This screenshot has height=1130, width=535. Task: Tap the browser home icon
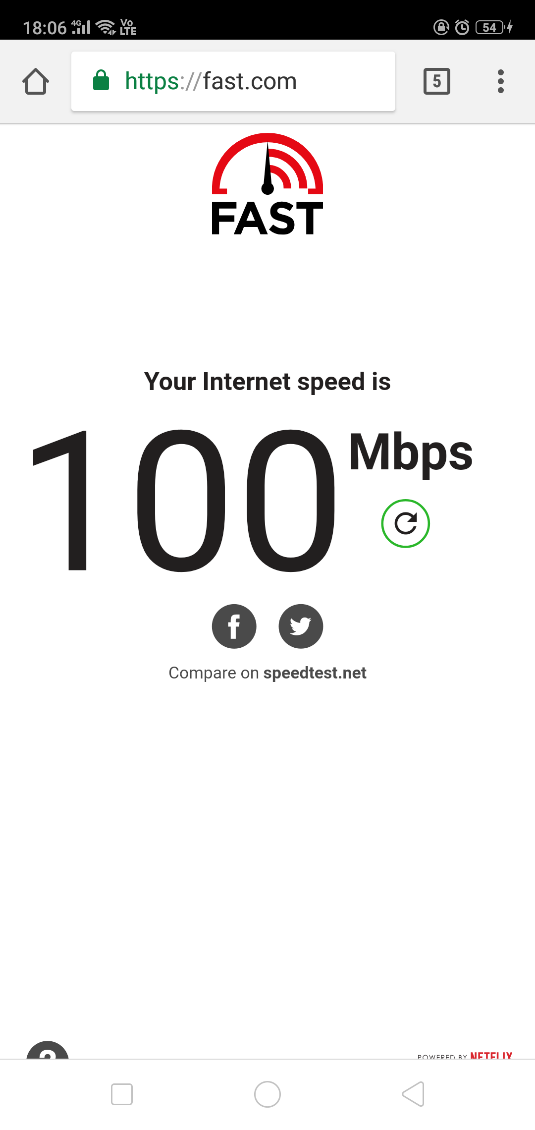[x=36, y=81]
